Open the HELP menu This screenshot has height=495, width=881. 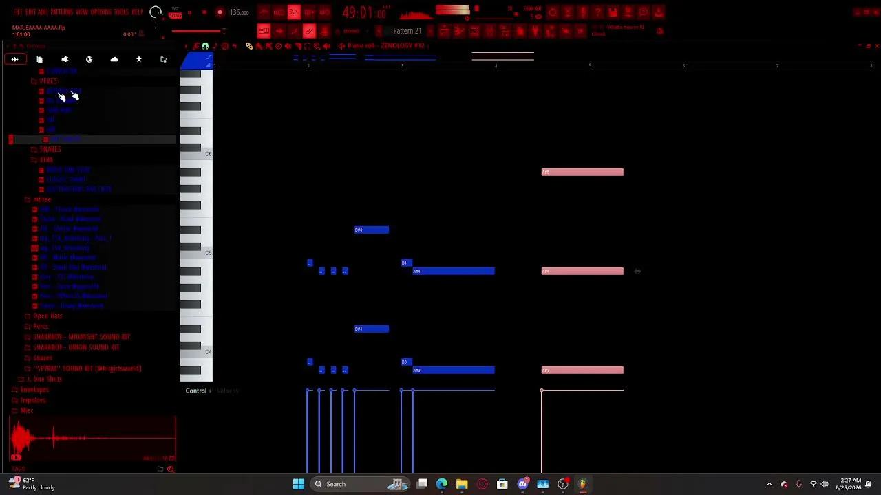pos(138,12)
